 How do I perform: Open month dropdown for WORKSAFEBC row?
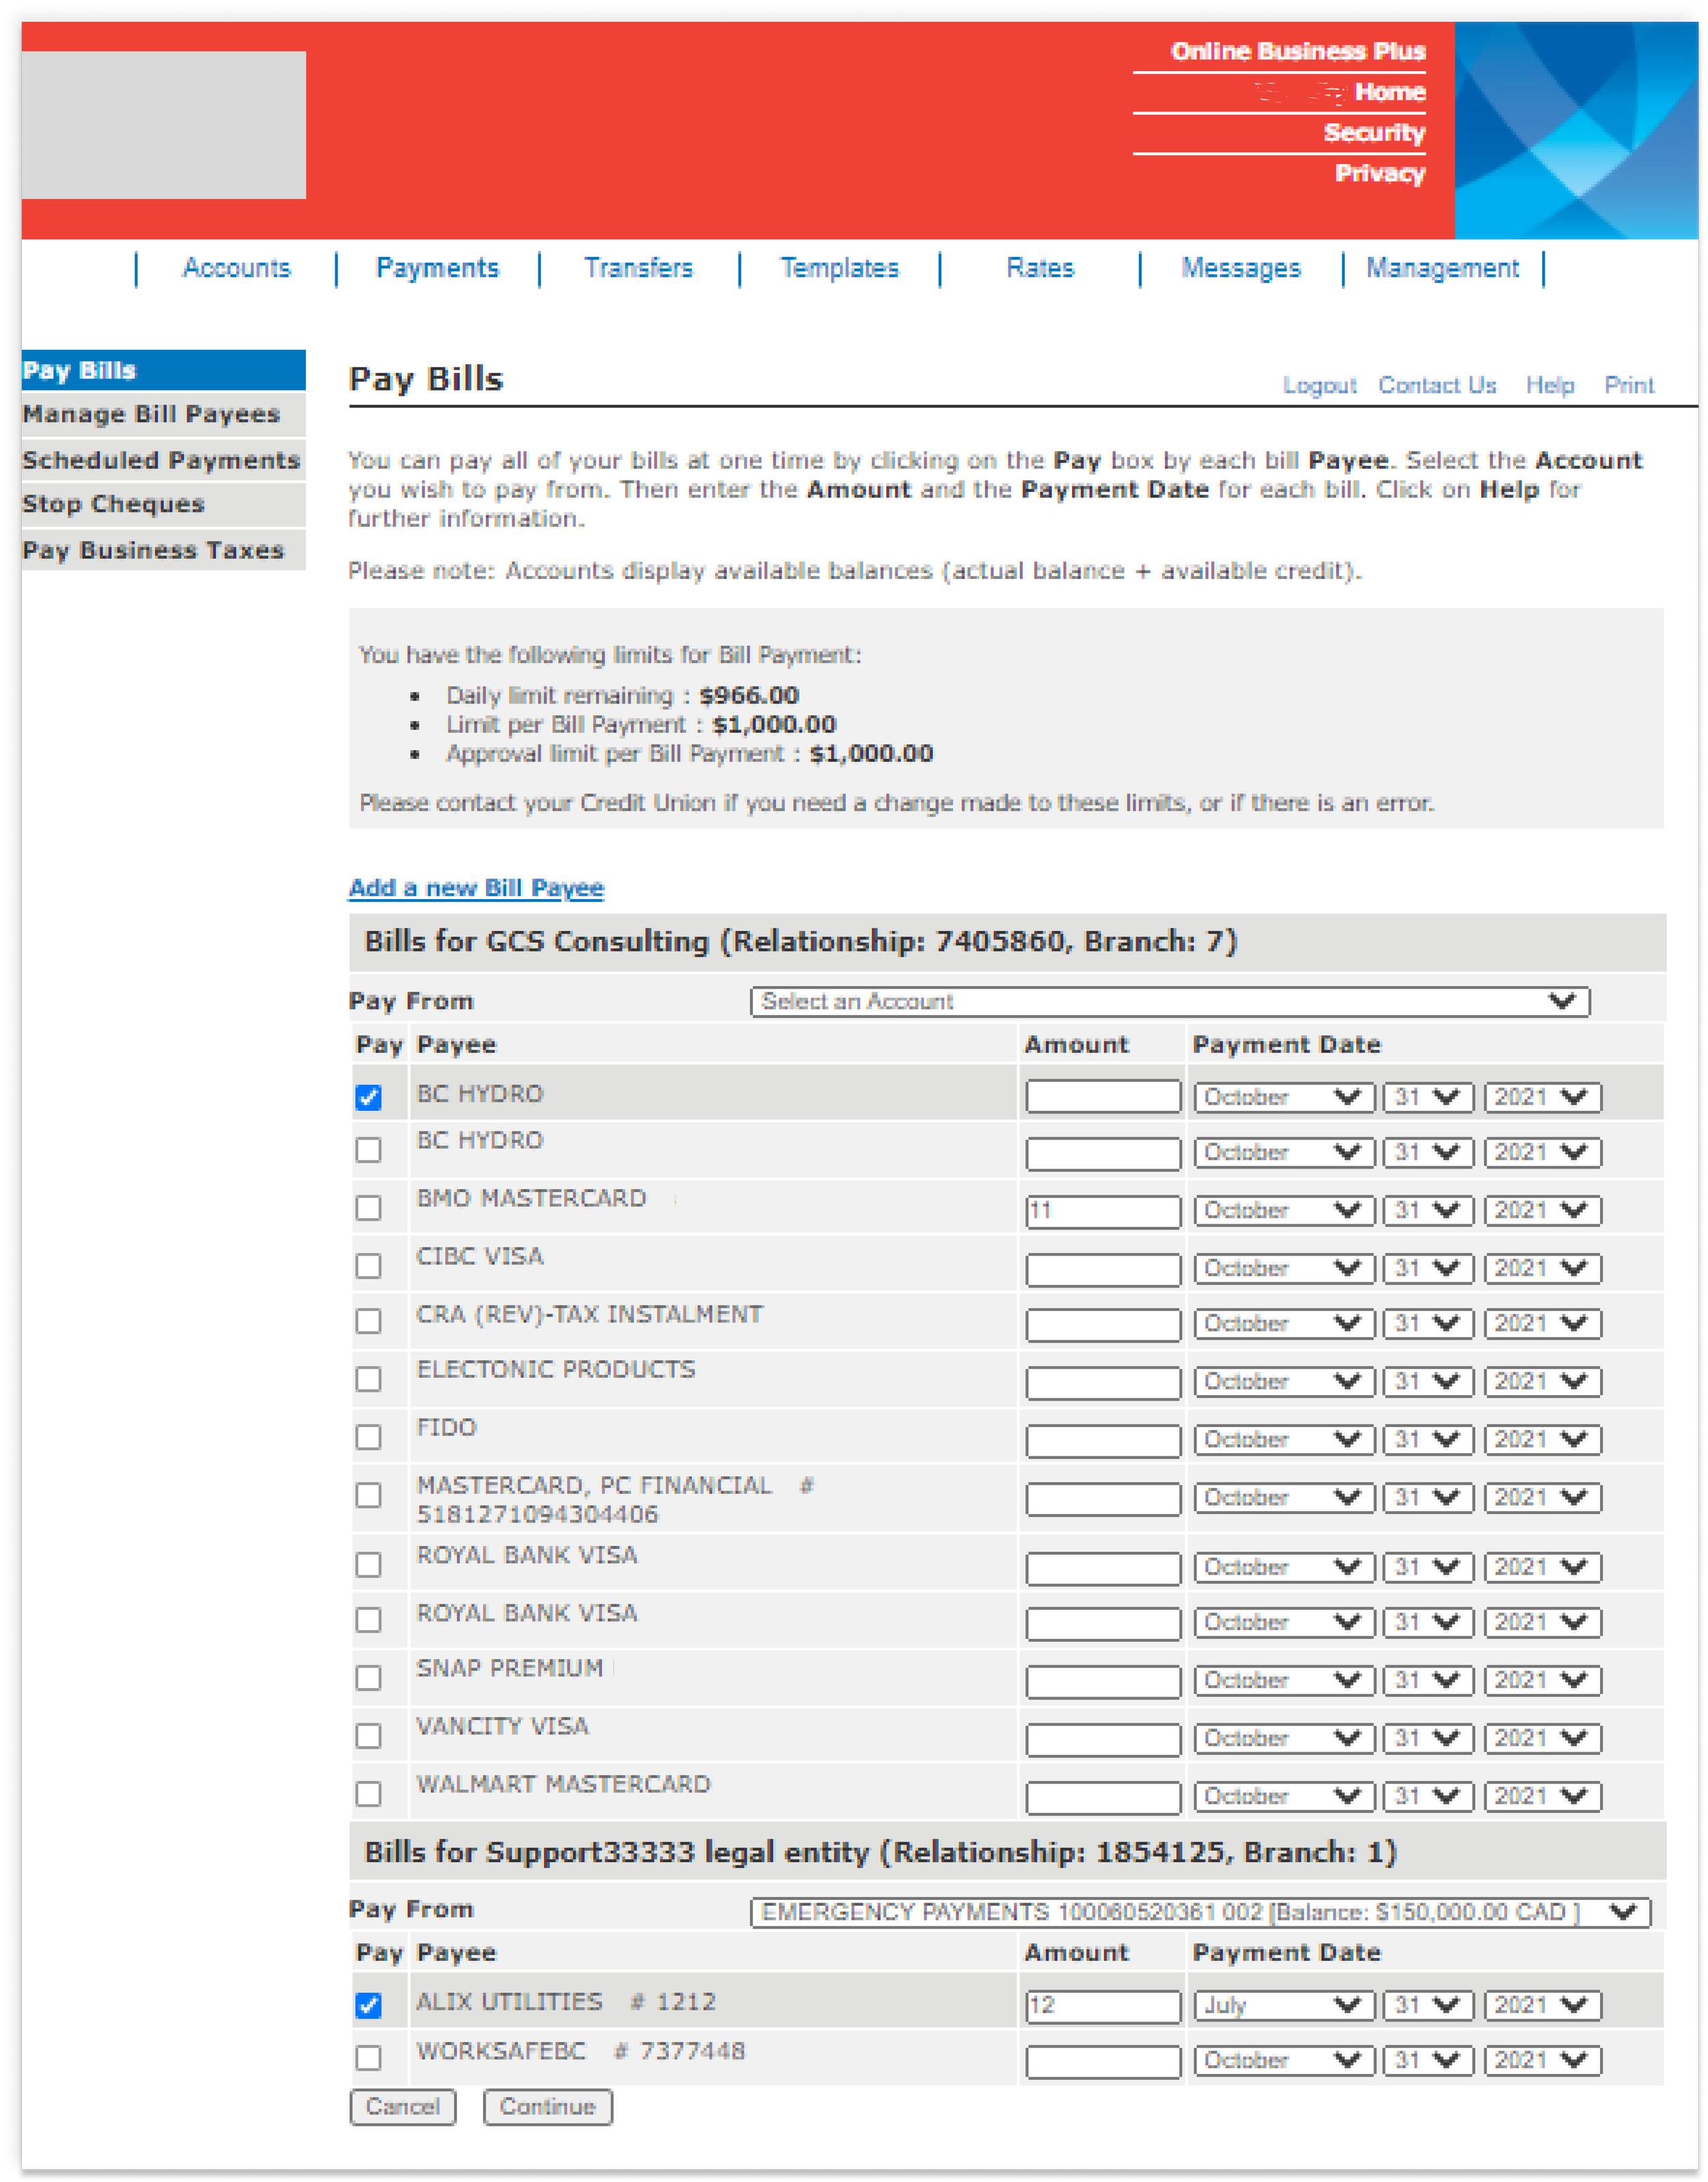(x=1284, y=2060)
